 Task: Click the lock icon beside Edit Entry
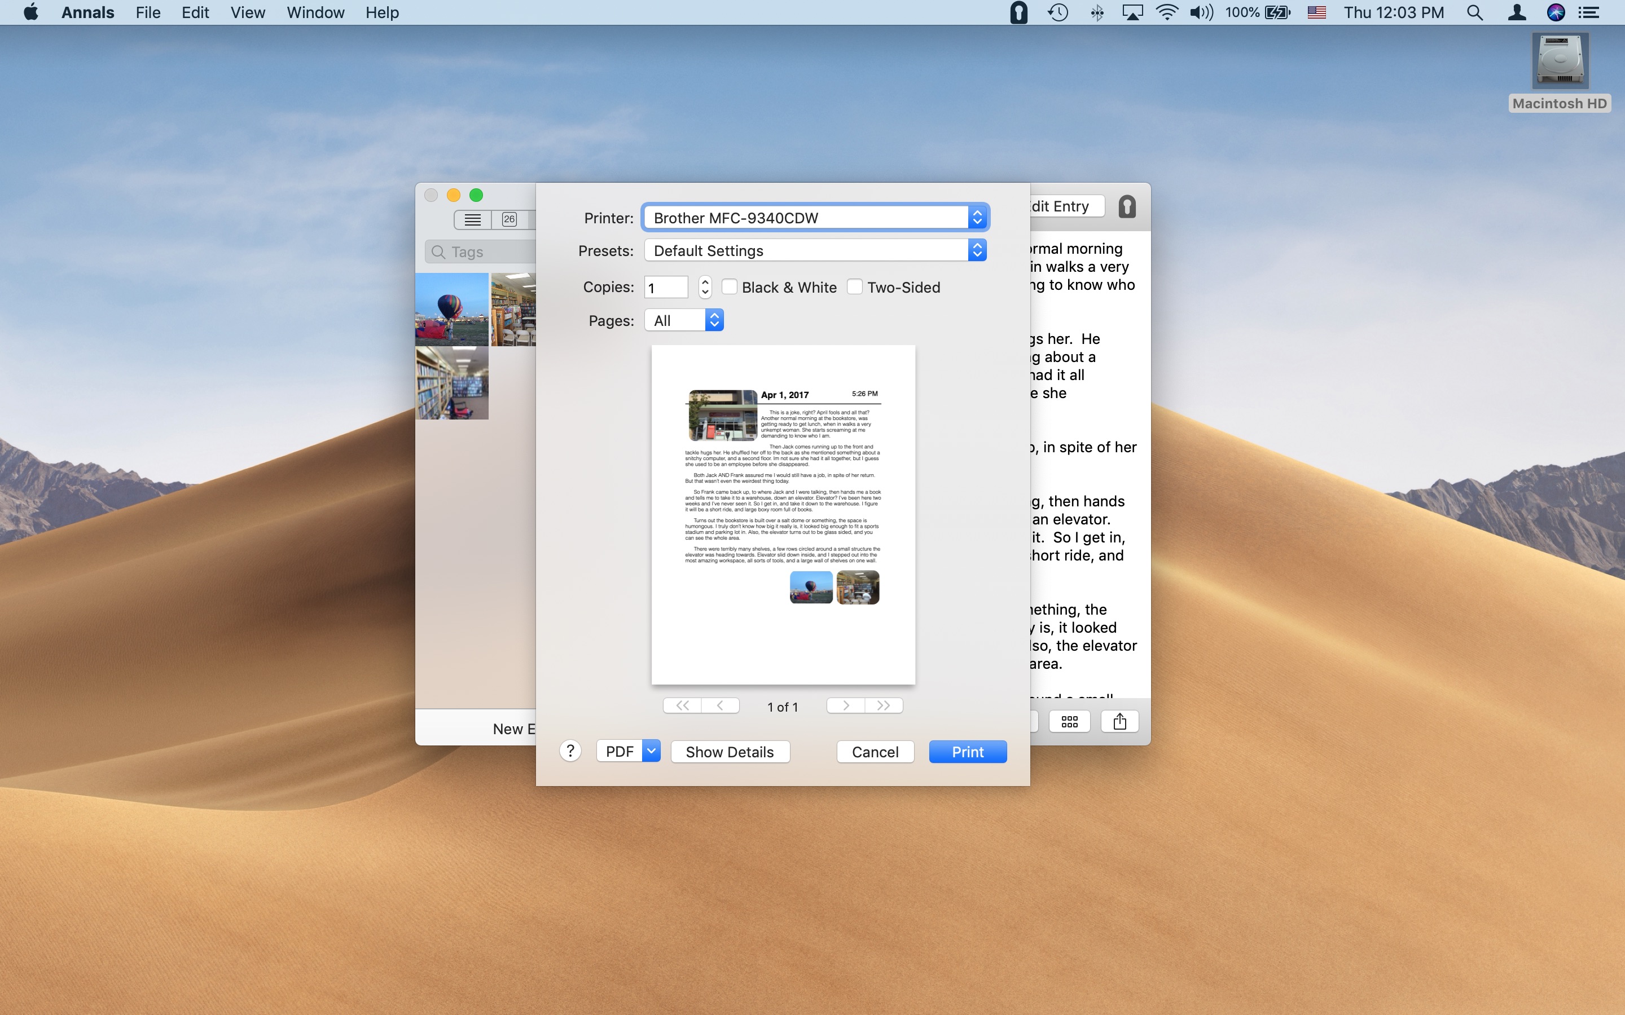coord(1127,207)
